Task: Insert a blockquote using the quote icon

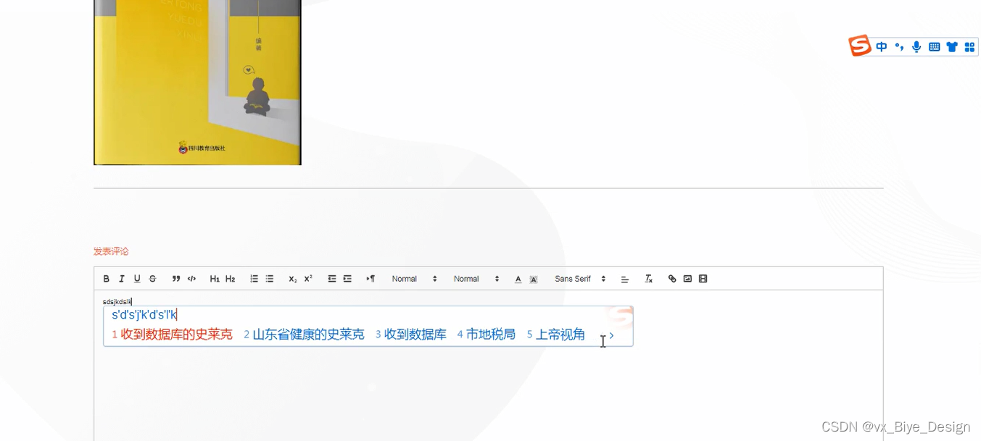Action: pos(176,279)
